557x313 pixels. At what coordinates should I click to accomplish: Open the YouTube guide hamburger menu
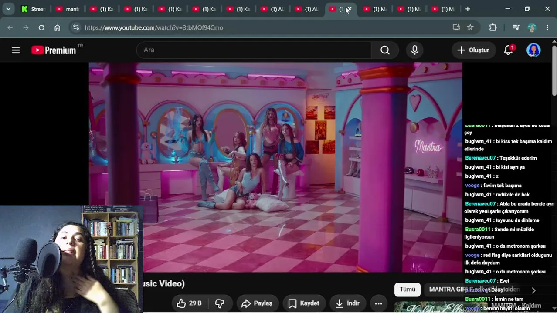(x=16, y=50)
